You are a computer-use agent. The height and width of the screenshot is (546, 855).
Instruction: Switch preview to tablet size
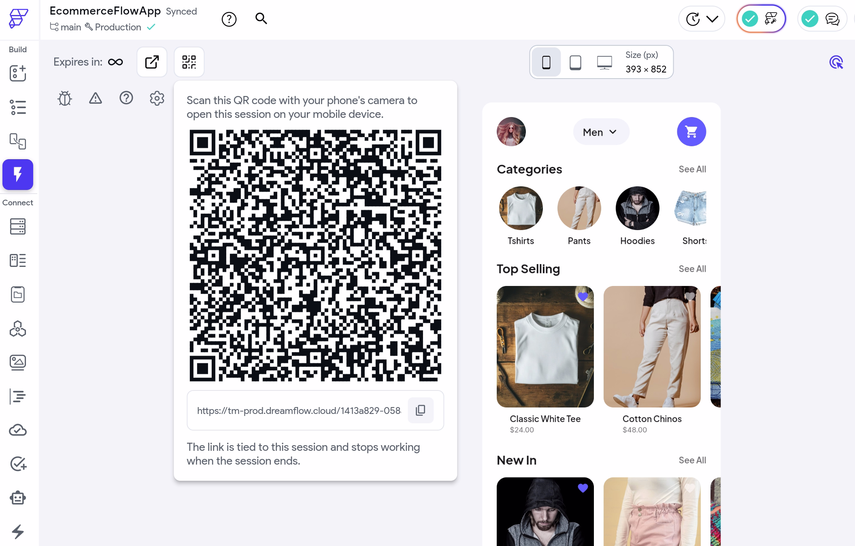(x=575, y=62)
